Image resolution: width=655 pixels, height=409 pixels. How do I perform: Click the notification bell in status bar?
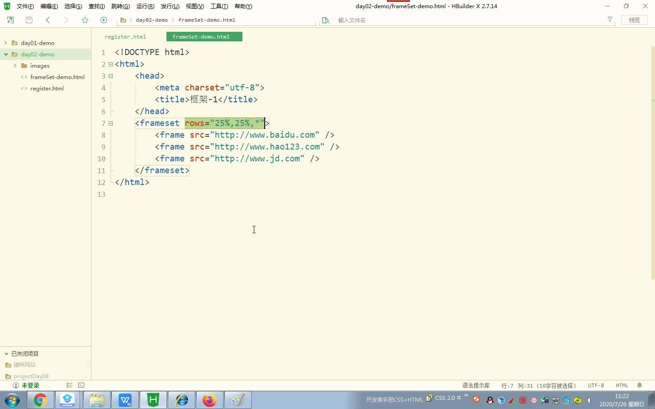(x=640, y=385)
